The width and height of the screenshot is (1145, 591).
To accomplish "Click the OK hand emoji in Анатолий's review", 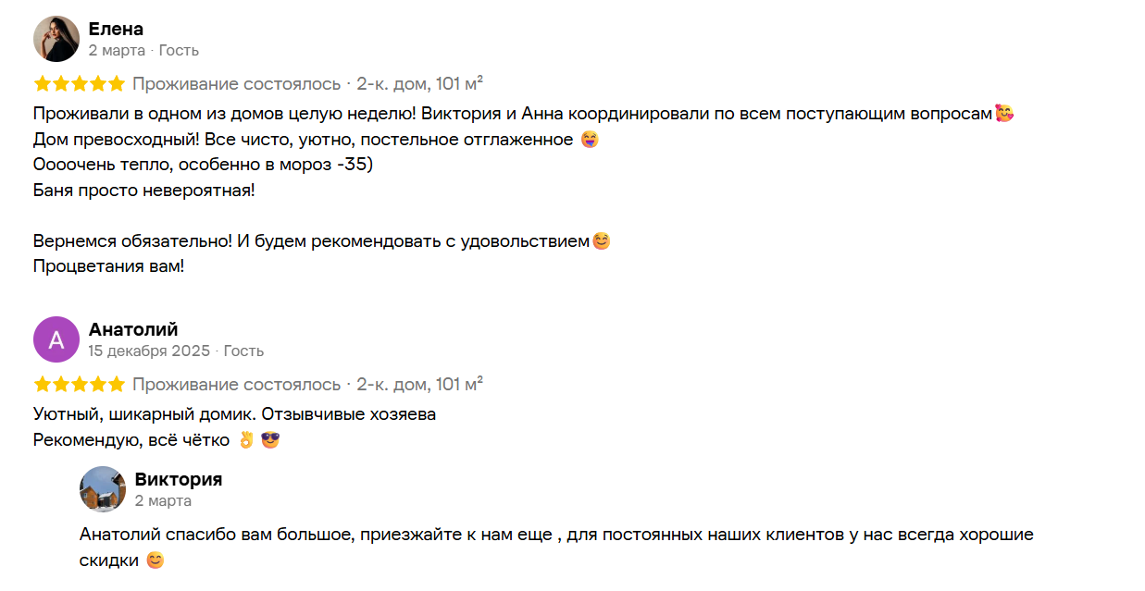I will tap(245, 440).
